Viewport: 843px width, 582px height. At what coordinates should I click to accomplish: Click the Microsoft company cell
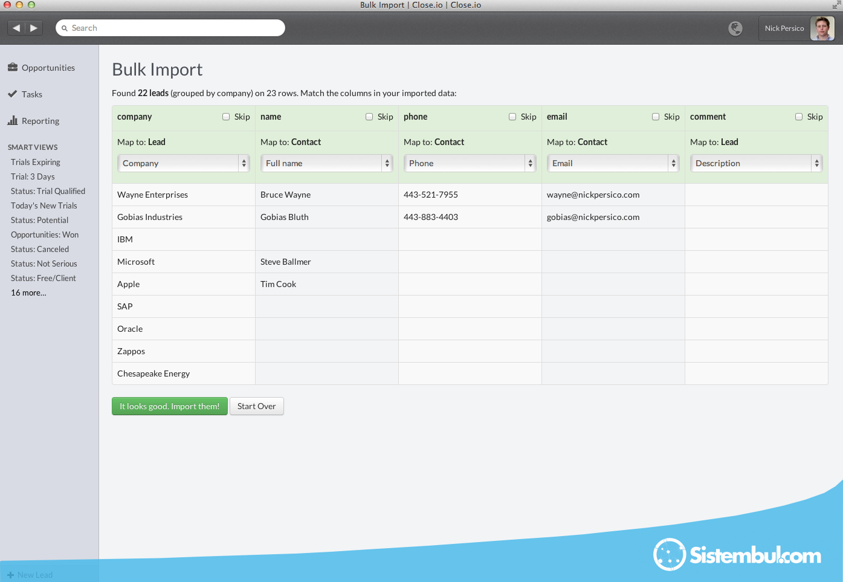click(x=184, y=262)
